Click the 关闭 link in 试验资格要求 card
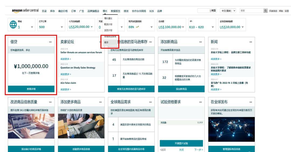Screen dimensions: 291x152 tap(182, 150)
